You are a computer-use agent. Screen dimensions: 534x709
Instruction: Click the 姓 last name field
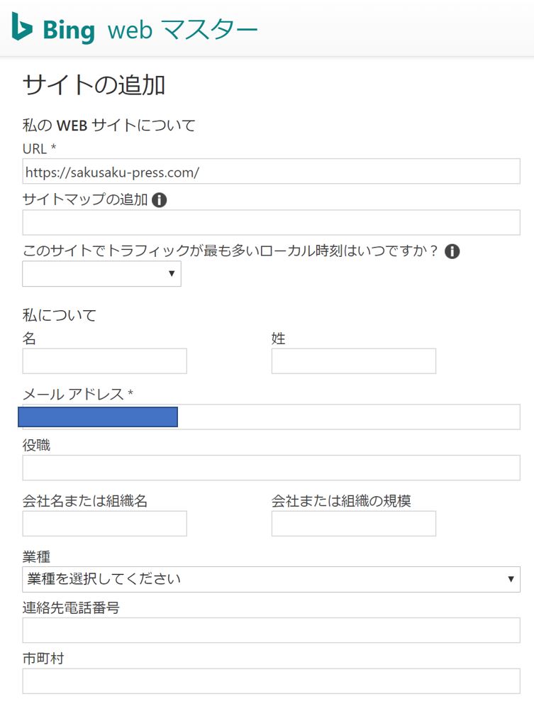(353, 361)
